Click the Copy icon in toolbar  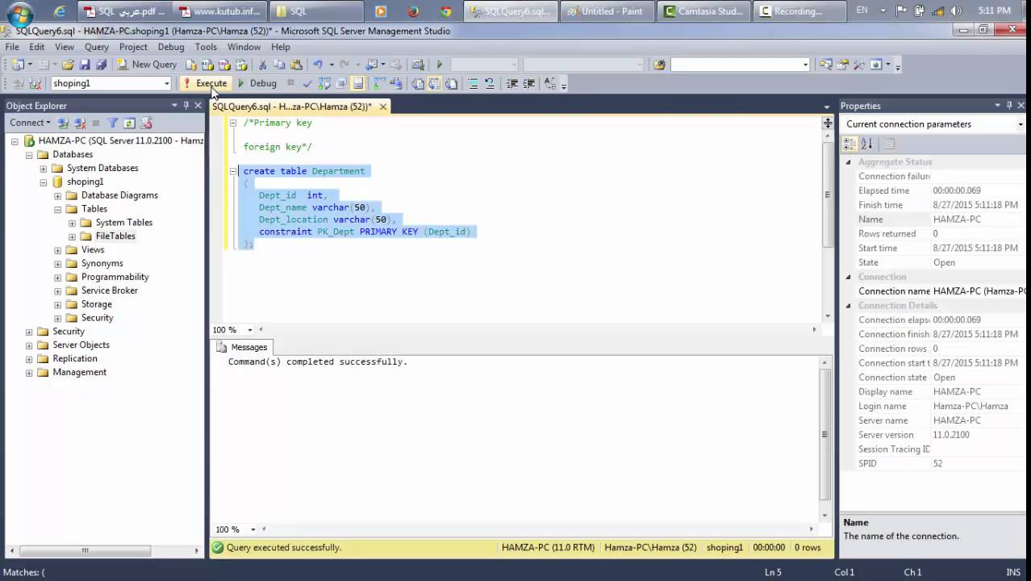[279, 65]
